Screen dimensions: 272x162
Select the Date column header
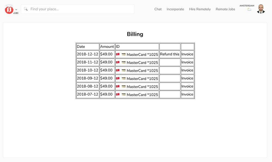pyautogui.click(x=88, y=47)
